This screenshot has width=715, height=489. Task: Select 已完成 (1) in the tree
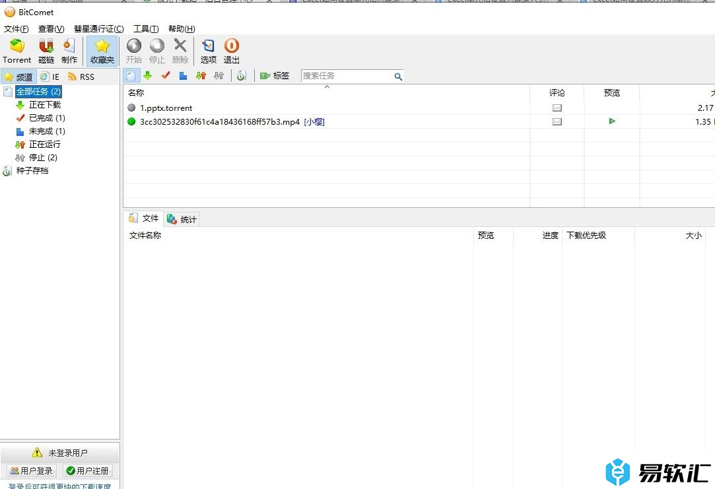tap(47, 118)
